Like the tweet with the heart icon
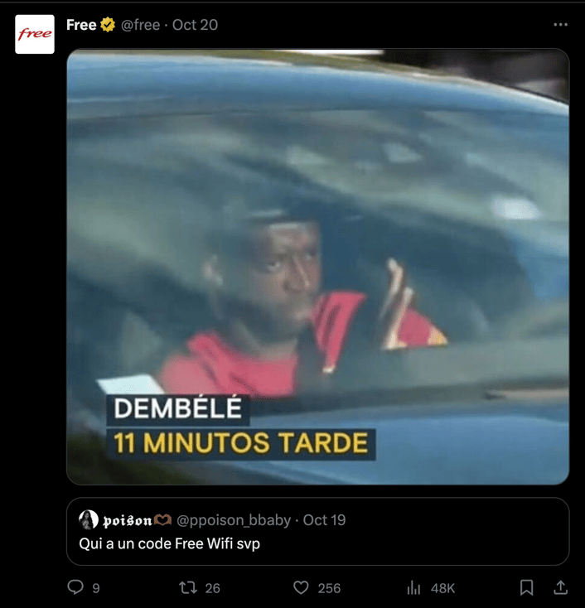This screenshot has height=608, width=585. (301, 587)
